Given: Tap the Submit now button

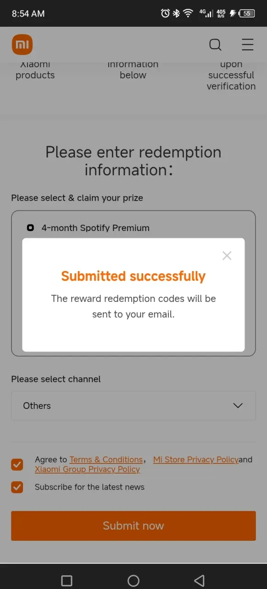Looking at the screenshot, I should point(133,526).
